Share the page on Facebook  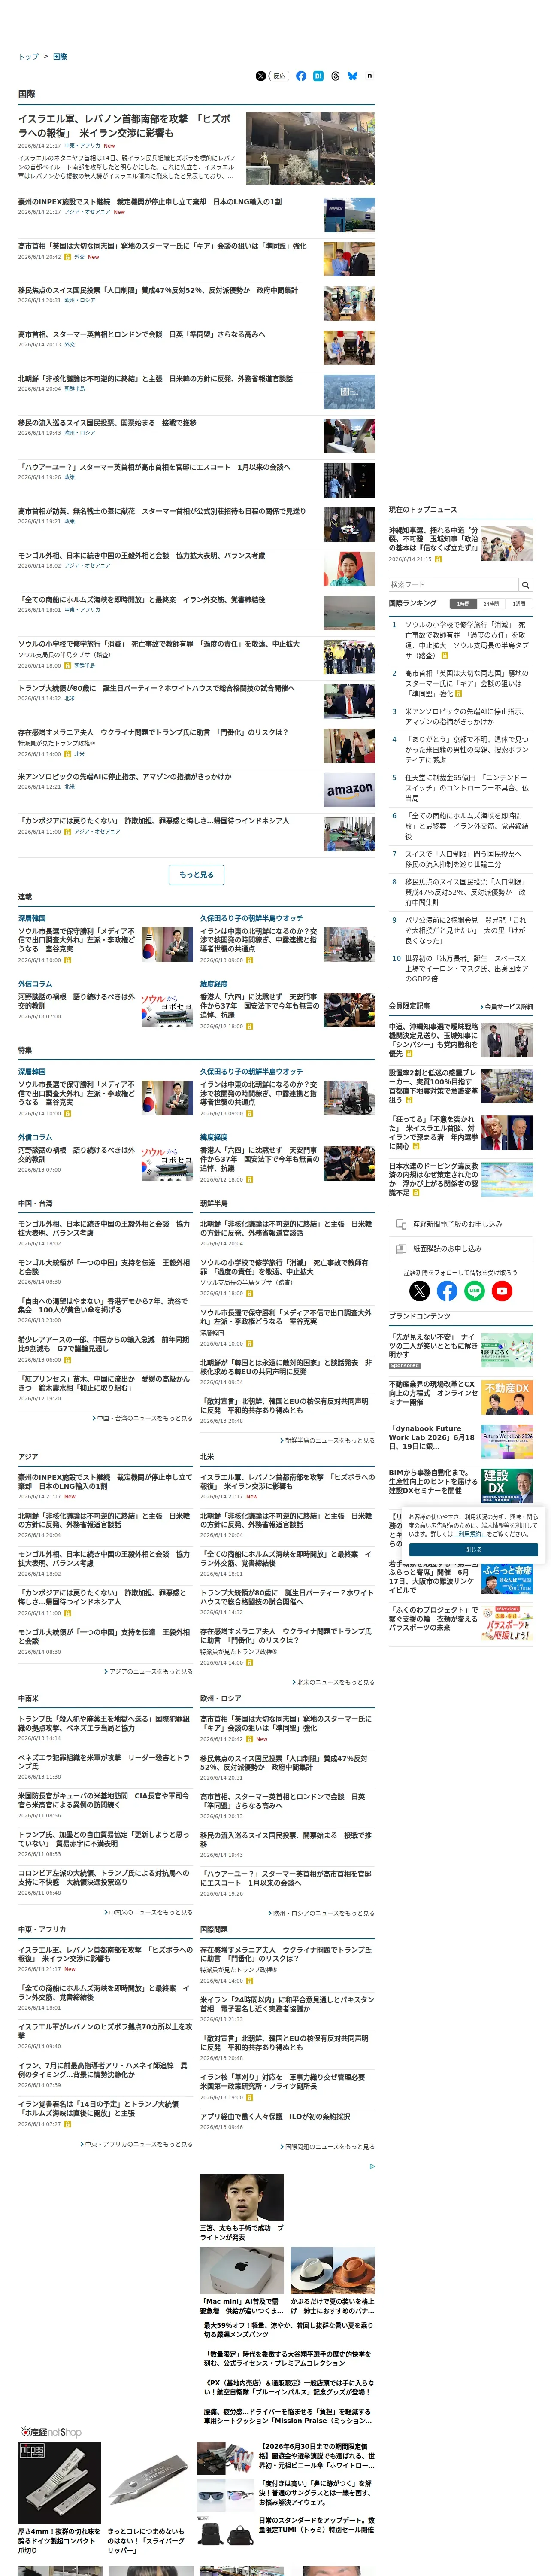pos(301,76)
